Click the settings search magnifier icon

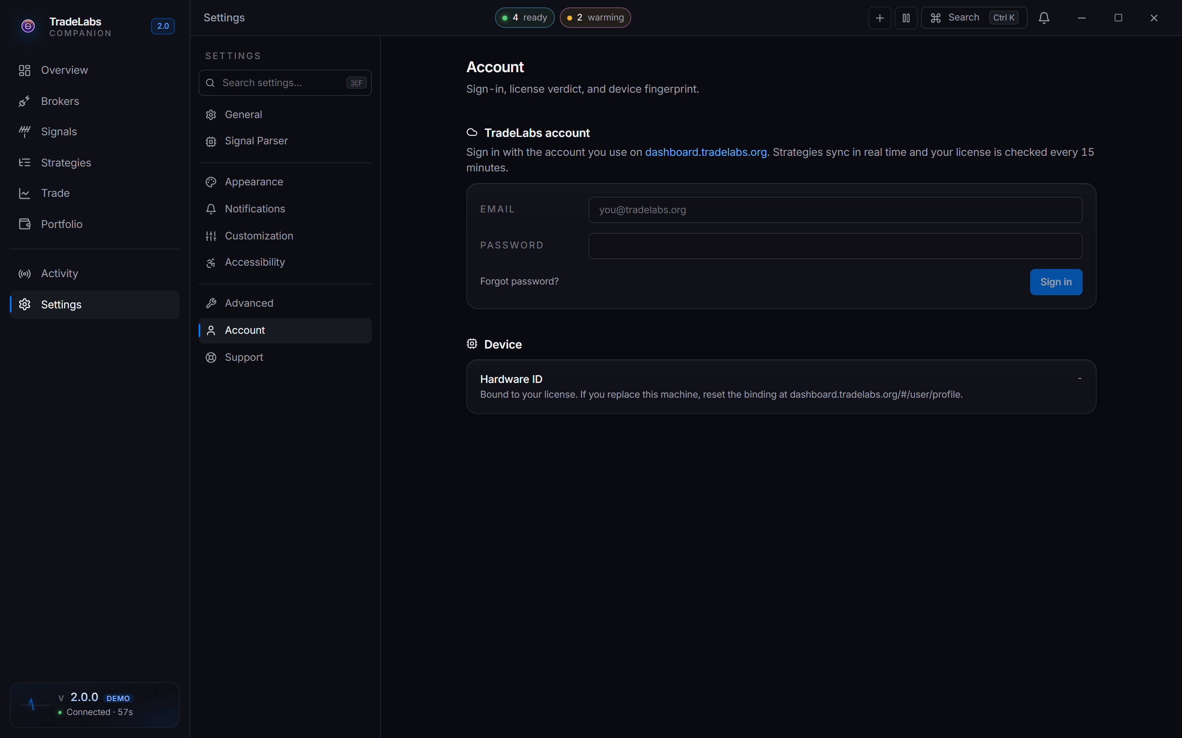210,83
